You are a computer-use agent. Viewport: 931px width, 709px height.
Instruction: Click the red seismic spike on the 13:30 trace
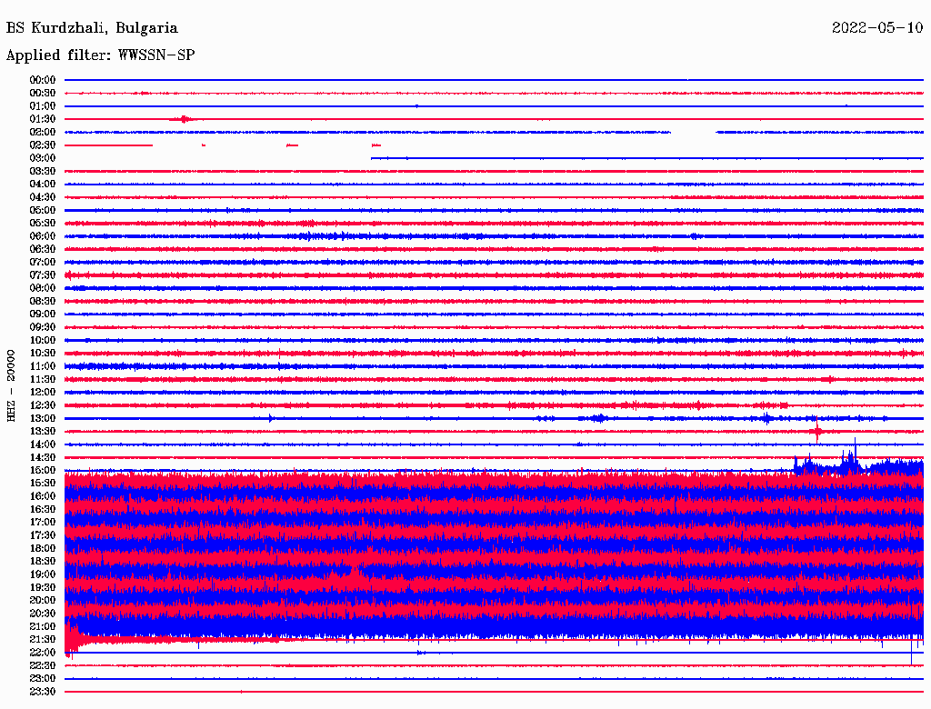[817, 431]
